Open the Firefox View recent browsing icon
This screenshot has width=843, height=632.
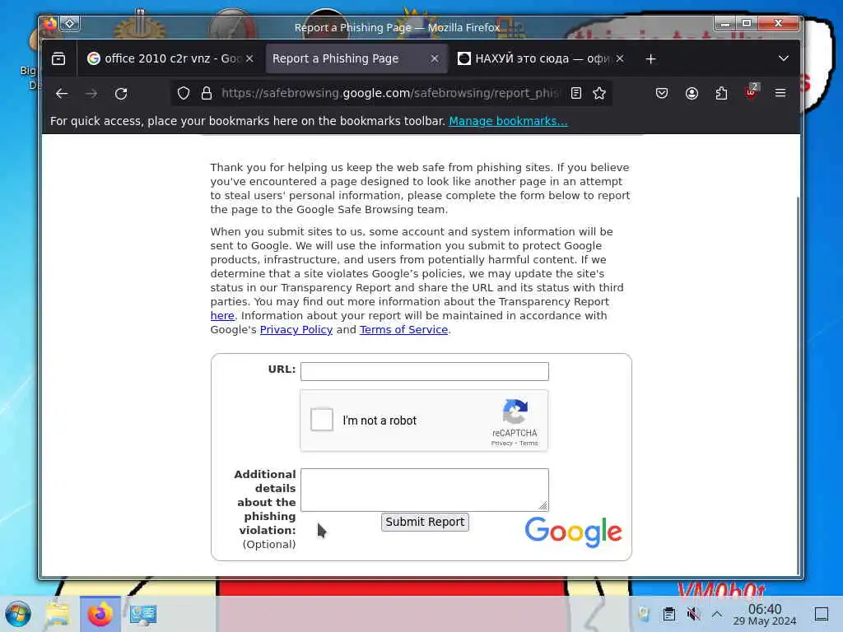[58, 58]
